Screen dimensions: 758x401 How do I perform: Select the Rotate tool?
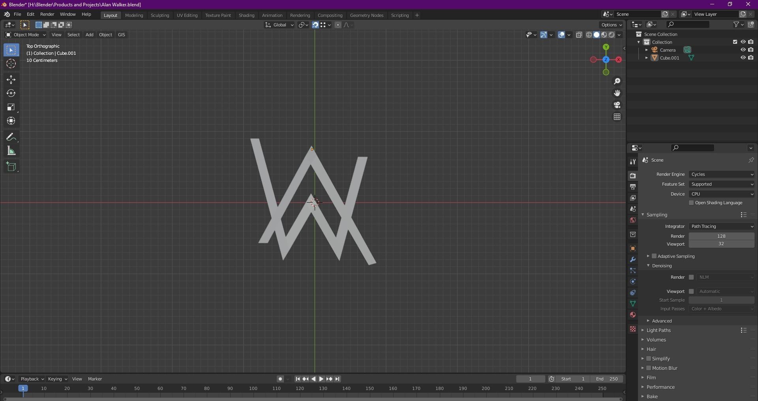pos(11,93)
